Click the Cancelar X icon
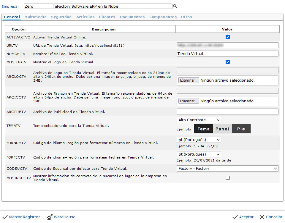The height and width of the screenshot is (223, 285). pyautogui.click(x=262, y=217)
